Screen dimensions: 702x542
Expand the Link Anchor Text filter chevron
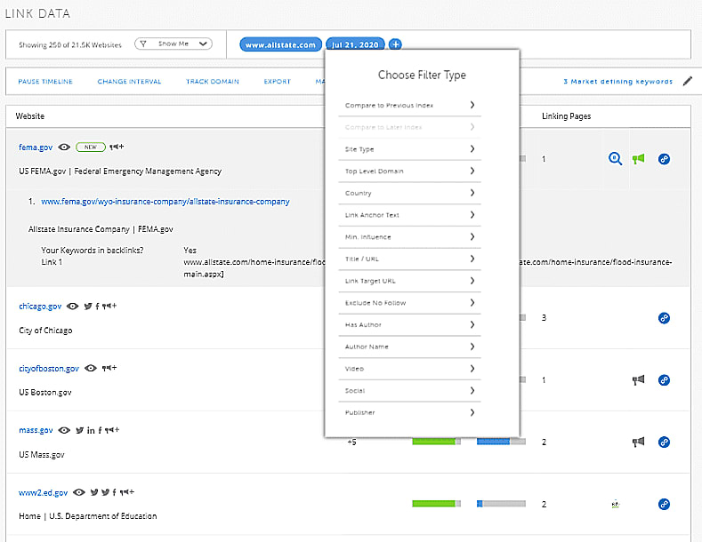[472, 215]
